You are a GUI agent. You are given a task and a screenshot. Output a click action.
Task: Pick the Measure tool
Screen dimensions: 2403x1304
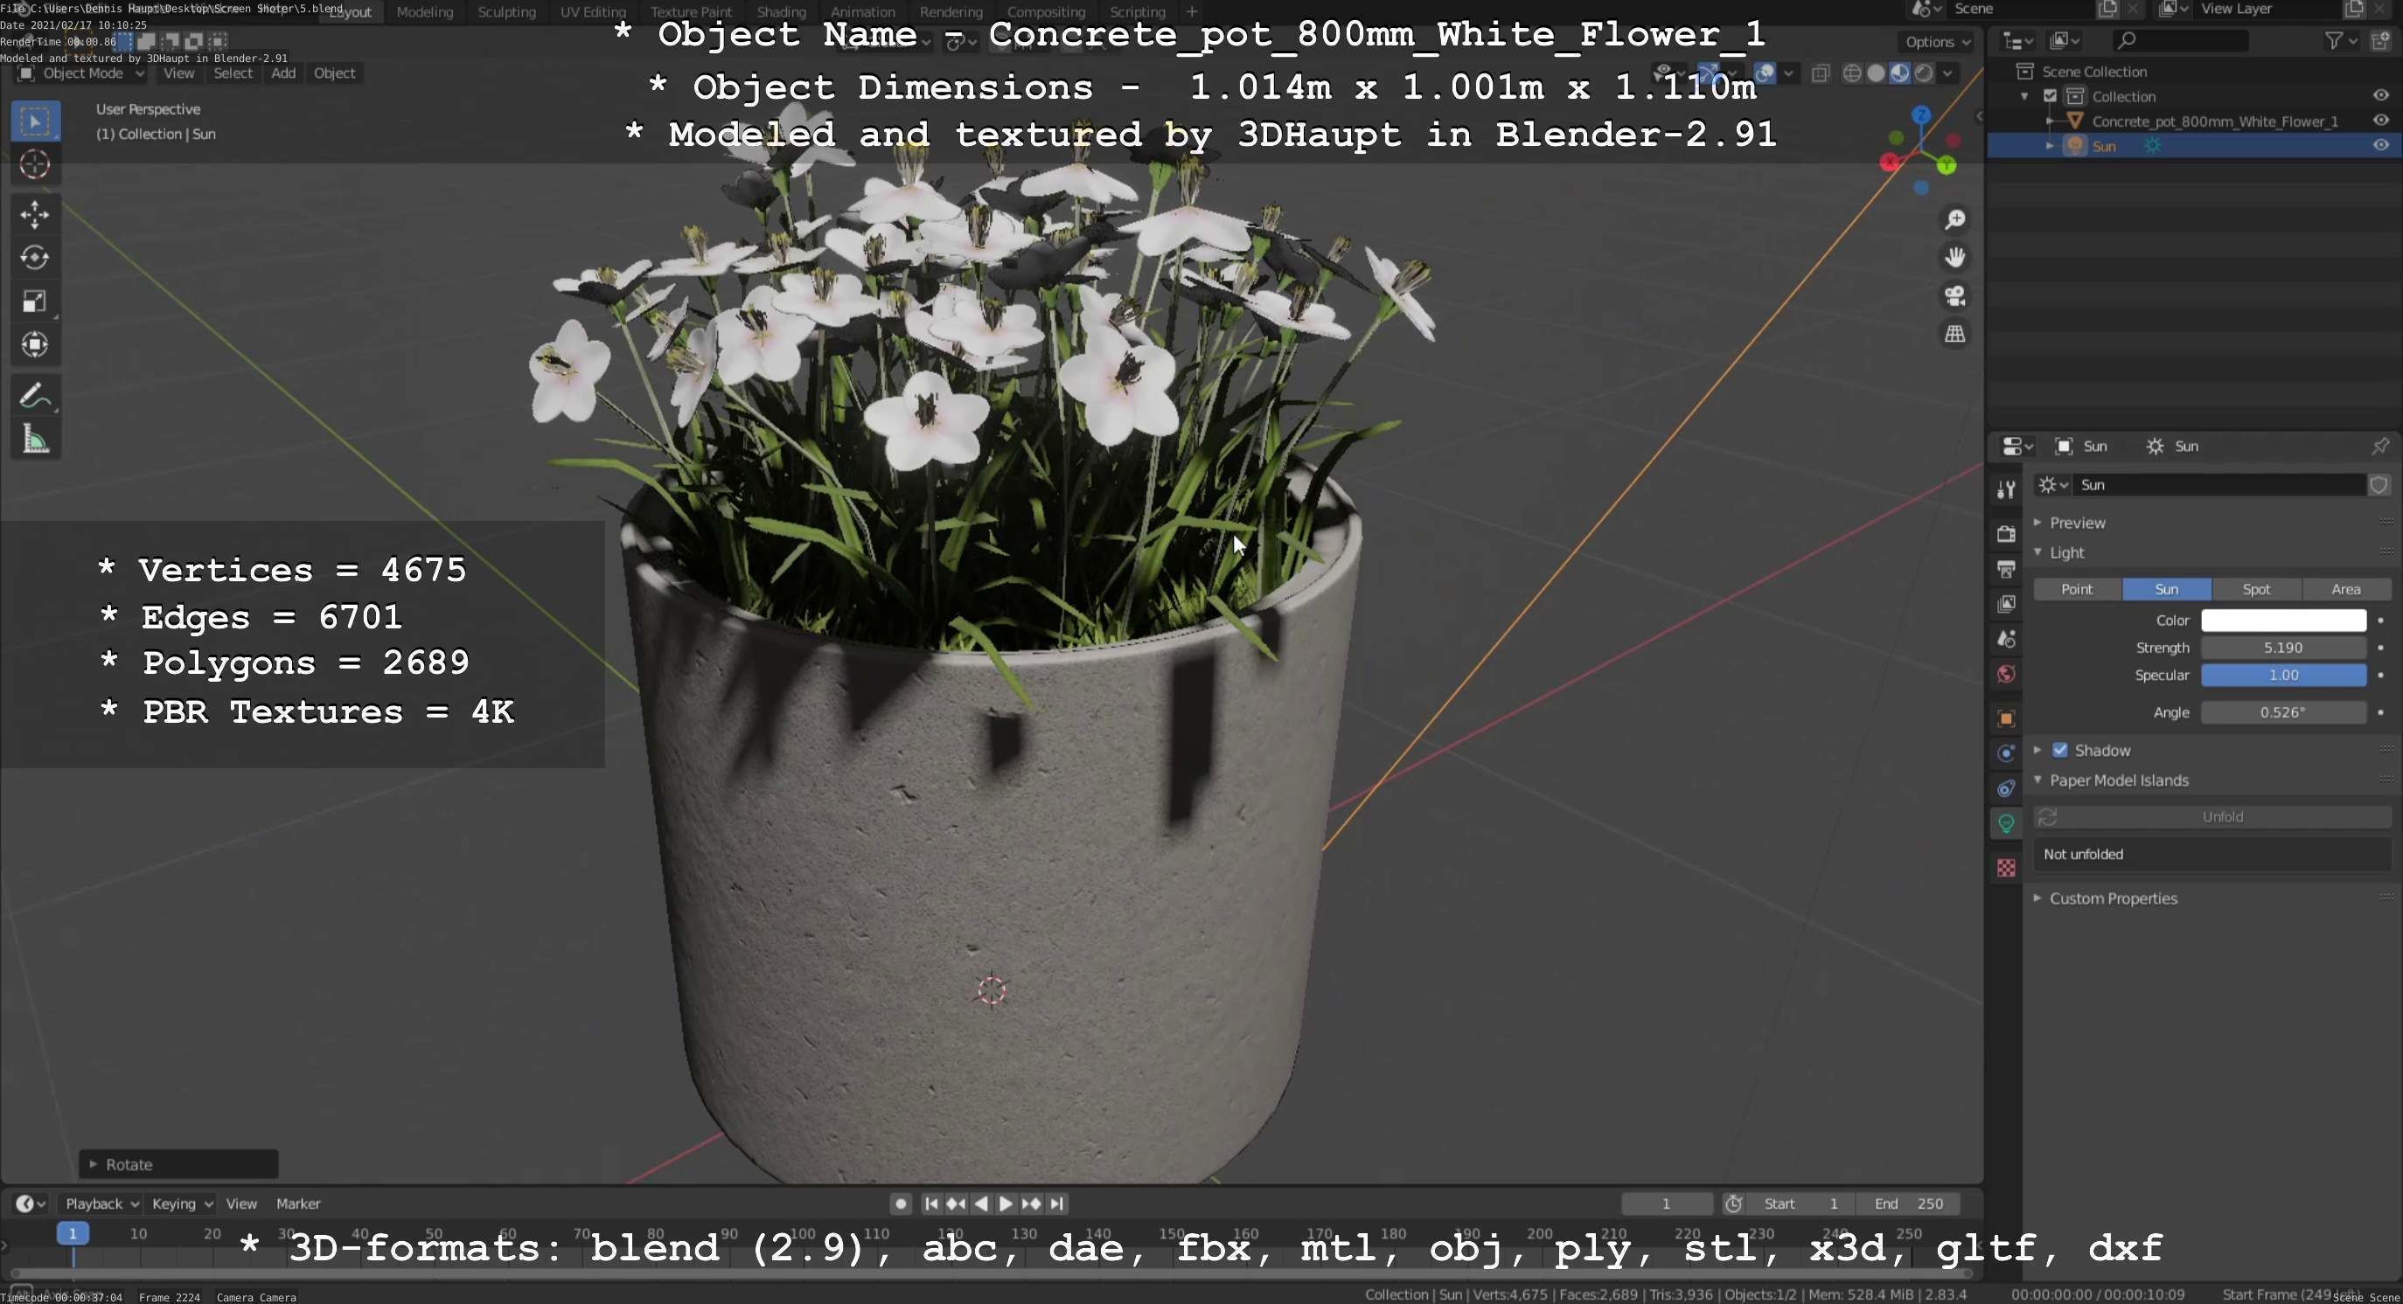pos(36,439)
